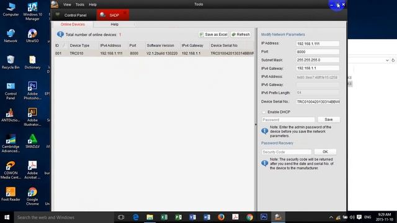Click the IP Address input field
The height and width of the screenshot is (223, 397).
pos(318,43)
